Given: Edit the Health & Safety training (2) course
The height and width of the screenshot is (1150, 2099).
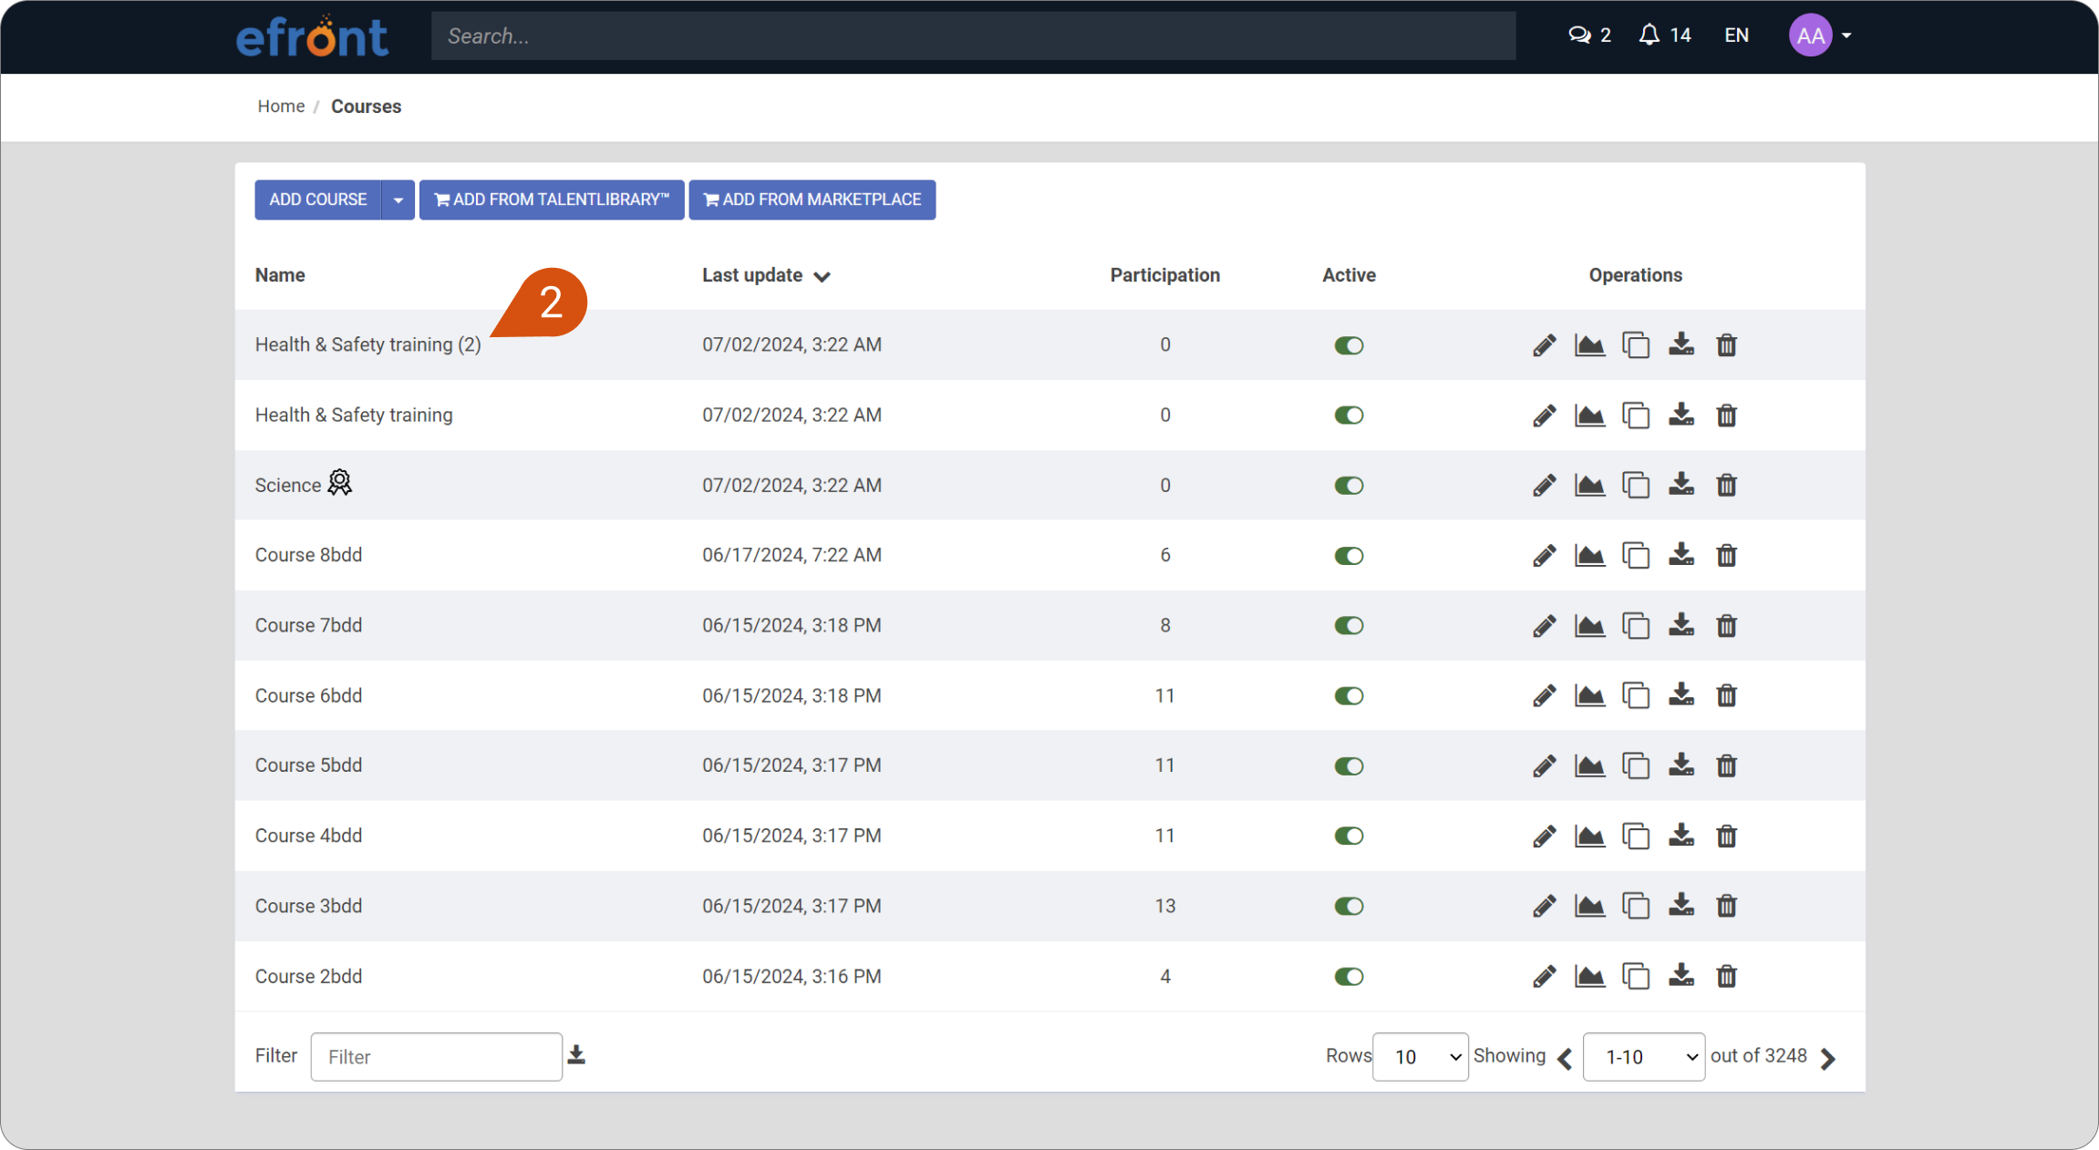Looking at the screenshot, I should coord(1544,345).
